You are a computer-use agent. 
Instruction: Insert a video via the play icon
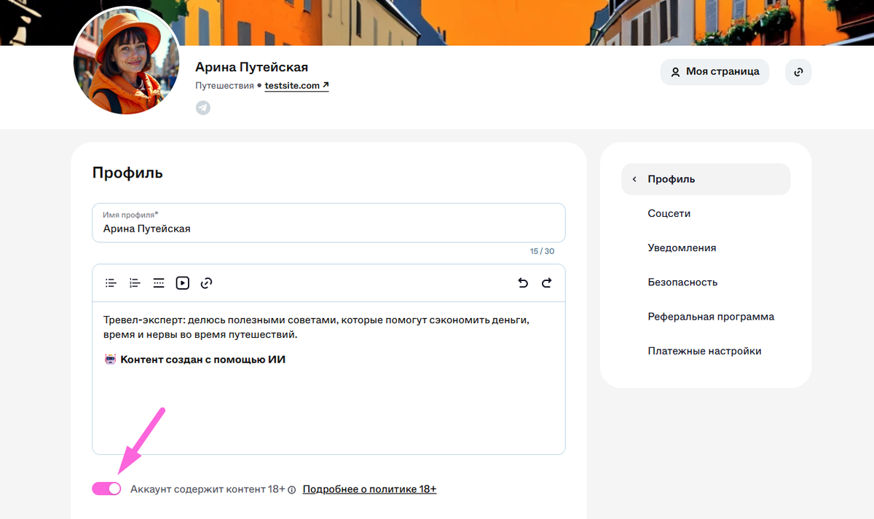[182, 283]
